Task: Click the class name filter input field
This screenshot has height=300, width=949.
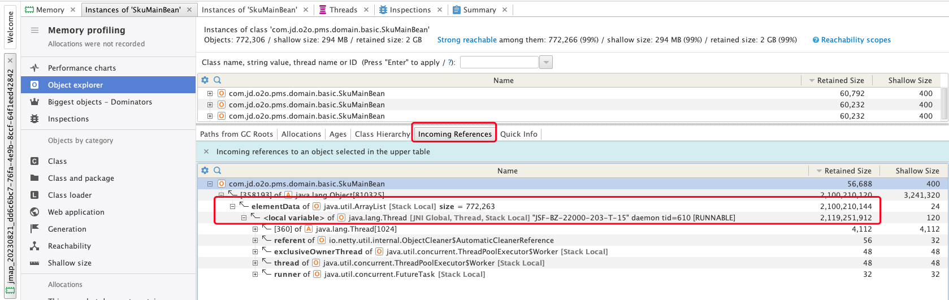Action: 499,63
